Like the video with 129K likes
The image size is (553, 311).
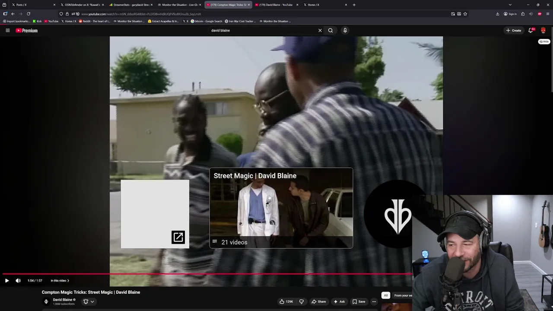point(286,301)
